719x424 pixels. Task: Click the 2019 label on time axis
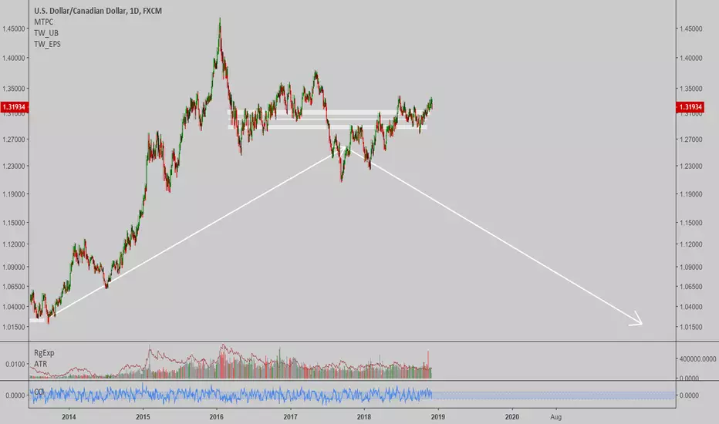pyautogui.click(x=438, y=416)
